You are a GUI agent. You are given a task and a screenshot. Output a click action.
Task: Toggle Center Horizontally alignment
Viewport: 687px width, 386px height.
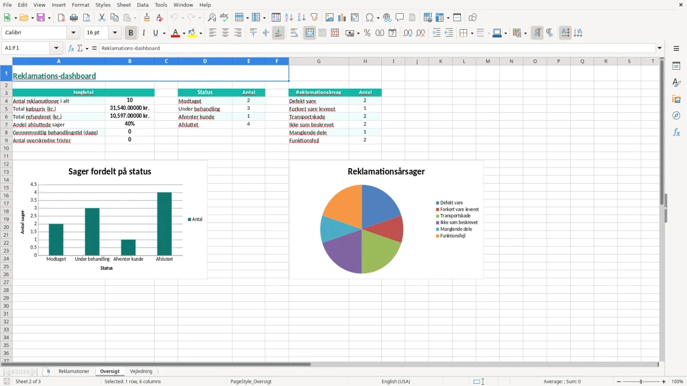[225, 33]
